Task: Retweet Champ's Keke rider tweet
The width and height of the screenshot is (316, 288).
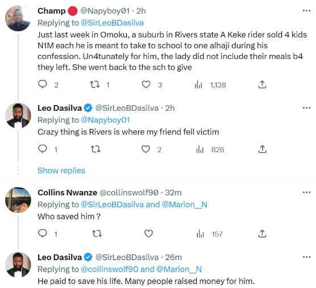Action: (95, 85)
